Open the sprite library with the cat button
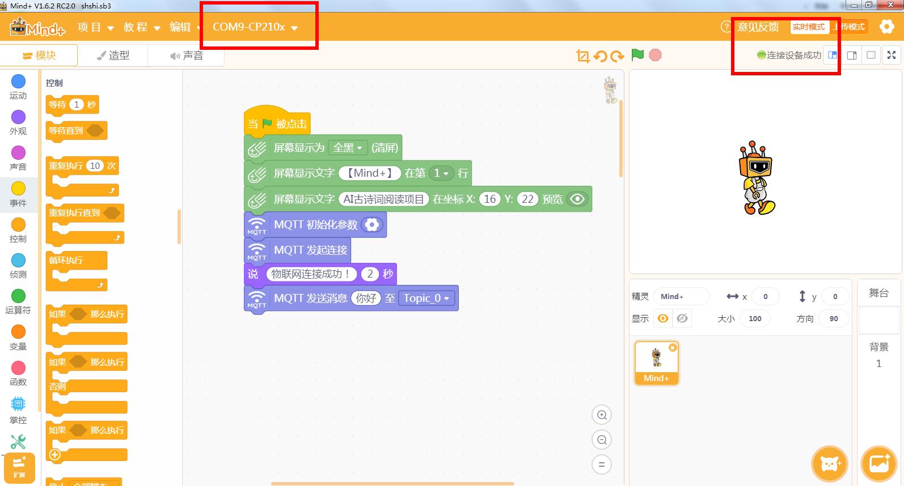 point(830,464)
